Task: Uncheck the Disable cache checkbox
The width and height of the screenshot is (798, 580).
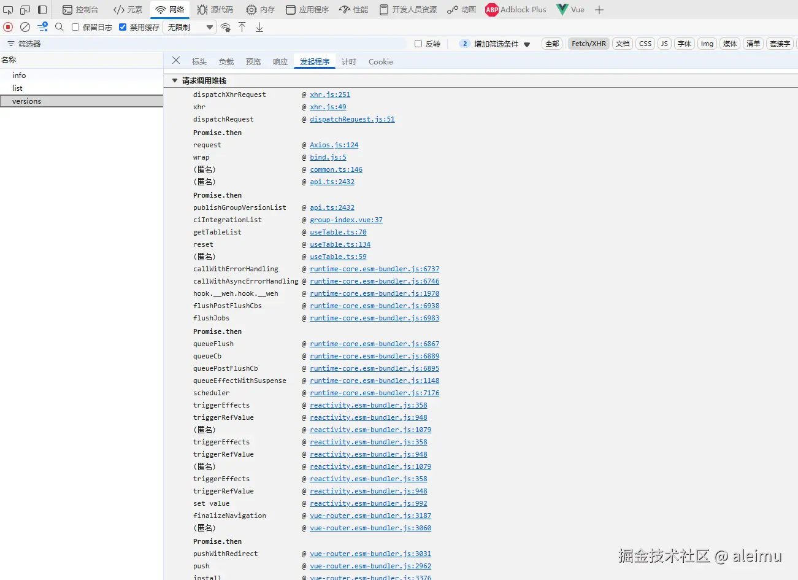Action: (x=123, y=27)
